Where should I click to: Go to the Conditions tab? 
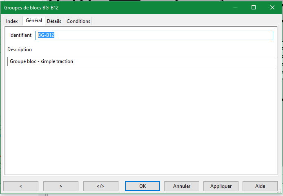78,21
